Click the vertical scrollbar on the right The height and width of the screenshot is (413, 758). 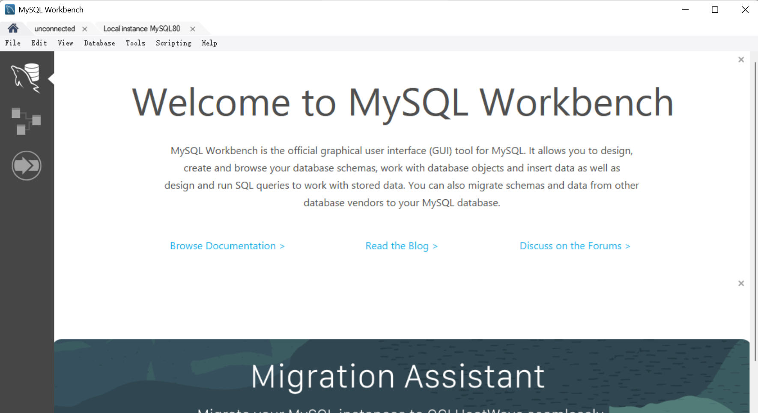click(755, 211)
